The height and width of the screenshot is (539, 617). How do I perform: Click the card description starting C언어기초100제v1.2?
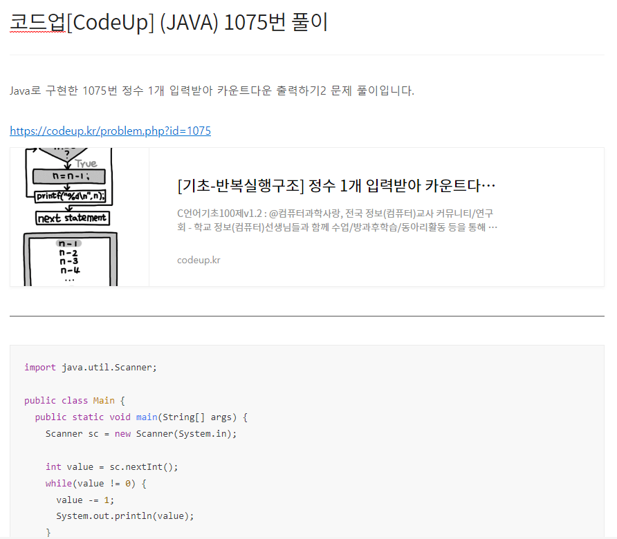tap(337, 220)
